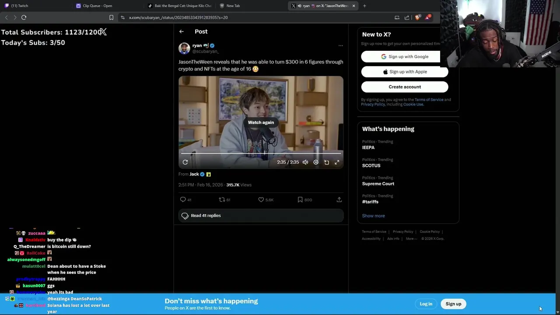
Task: Open the verified badge beside ryan
Action: [212, 45]
